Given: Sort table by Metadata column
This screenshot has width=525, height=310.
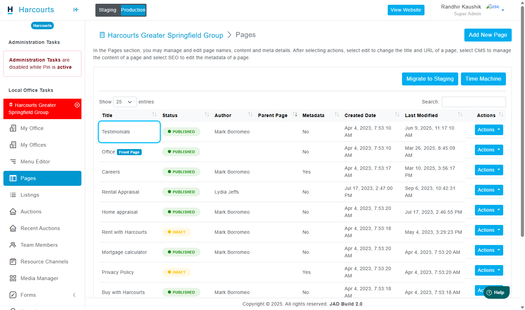Looking at the screenshot, I should tap(337, 115).
